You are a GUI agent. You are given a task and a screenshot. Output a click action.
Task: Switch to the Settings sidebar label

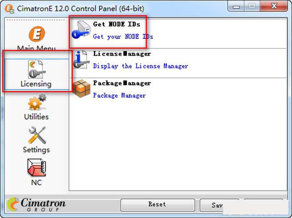(36, 150)
